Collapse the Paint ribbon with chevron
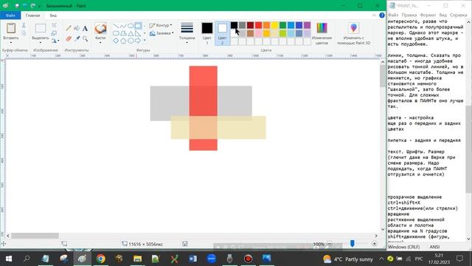This screenshot has width=472, height=266. (374, 15)
